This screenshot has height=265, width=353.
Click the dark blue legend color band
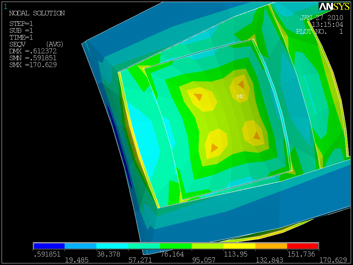click(x=49, y=246)
